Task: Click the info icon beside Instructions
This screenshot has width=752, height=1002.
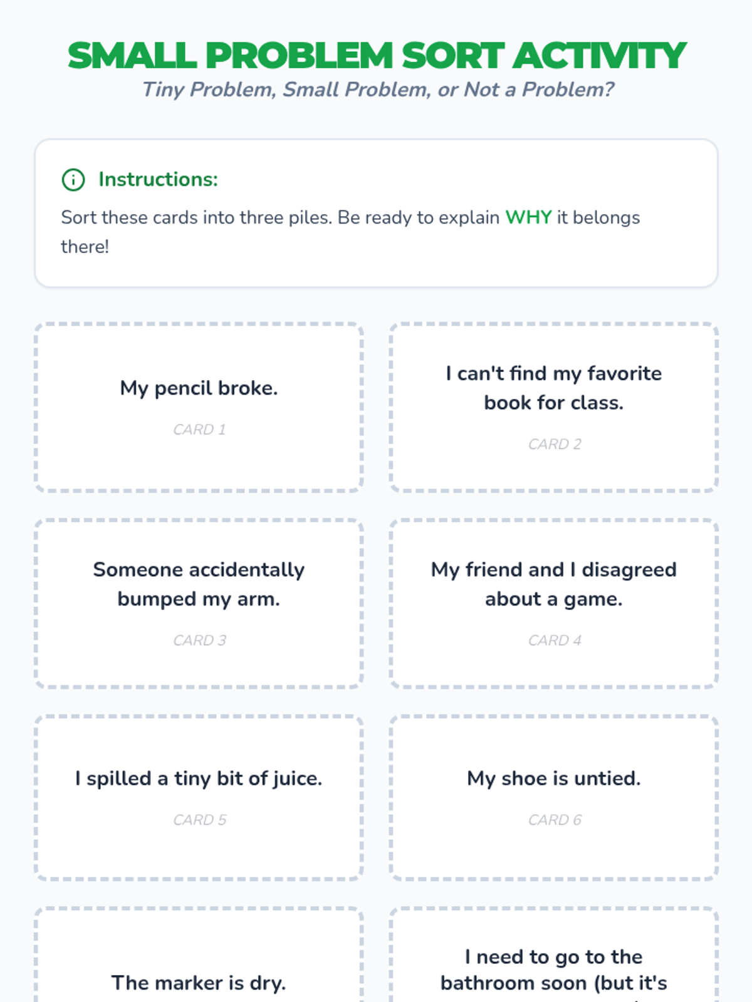Action: [73, 180]
